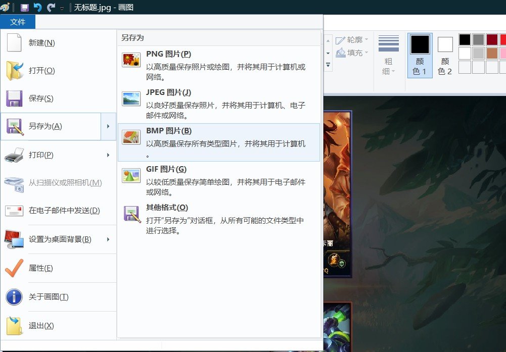Viewport: 506px width, 352px height.
Task: Open the 轮廓 outline dropdown
Action: coord(352,40)
